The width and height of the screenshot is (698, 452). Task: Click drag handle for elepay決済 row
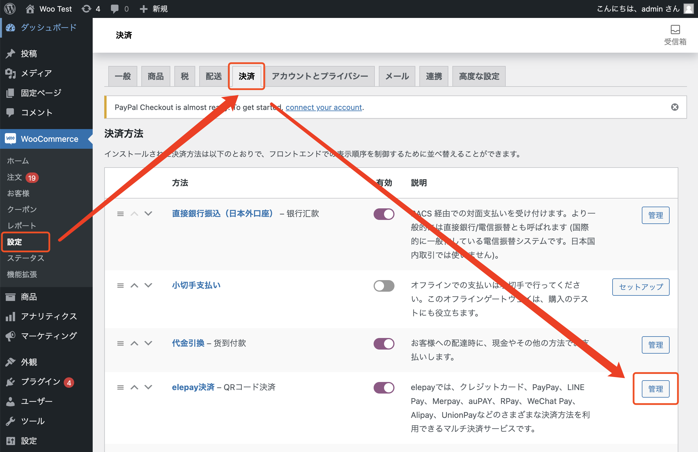click(x=120, y=387)
